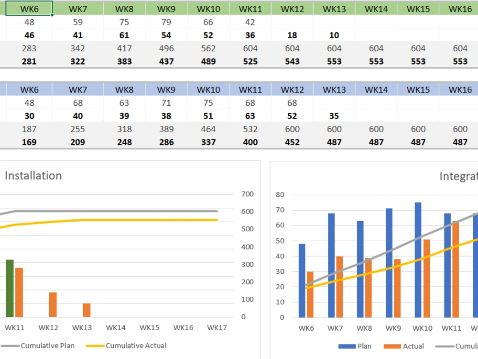Select the WK10 header in the green header row
Image resolution: width=478 pixels, height=359 pixels.
[x=207, y=8]
